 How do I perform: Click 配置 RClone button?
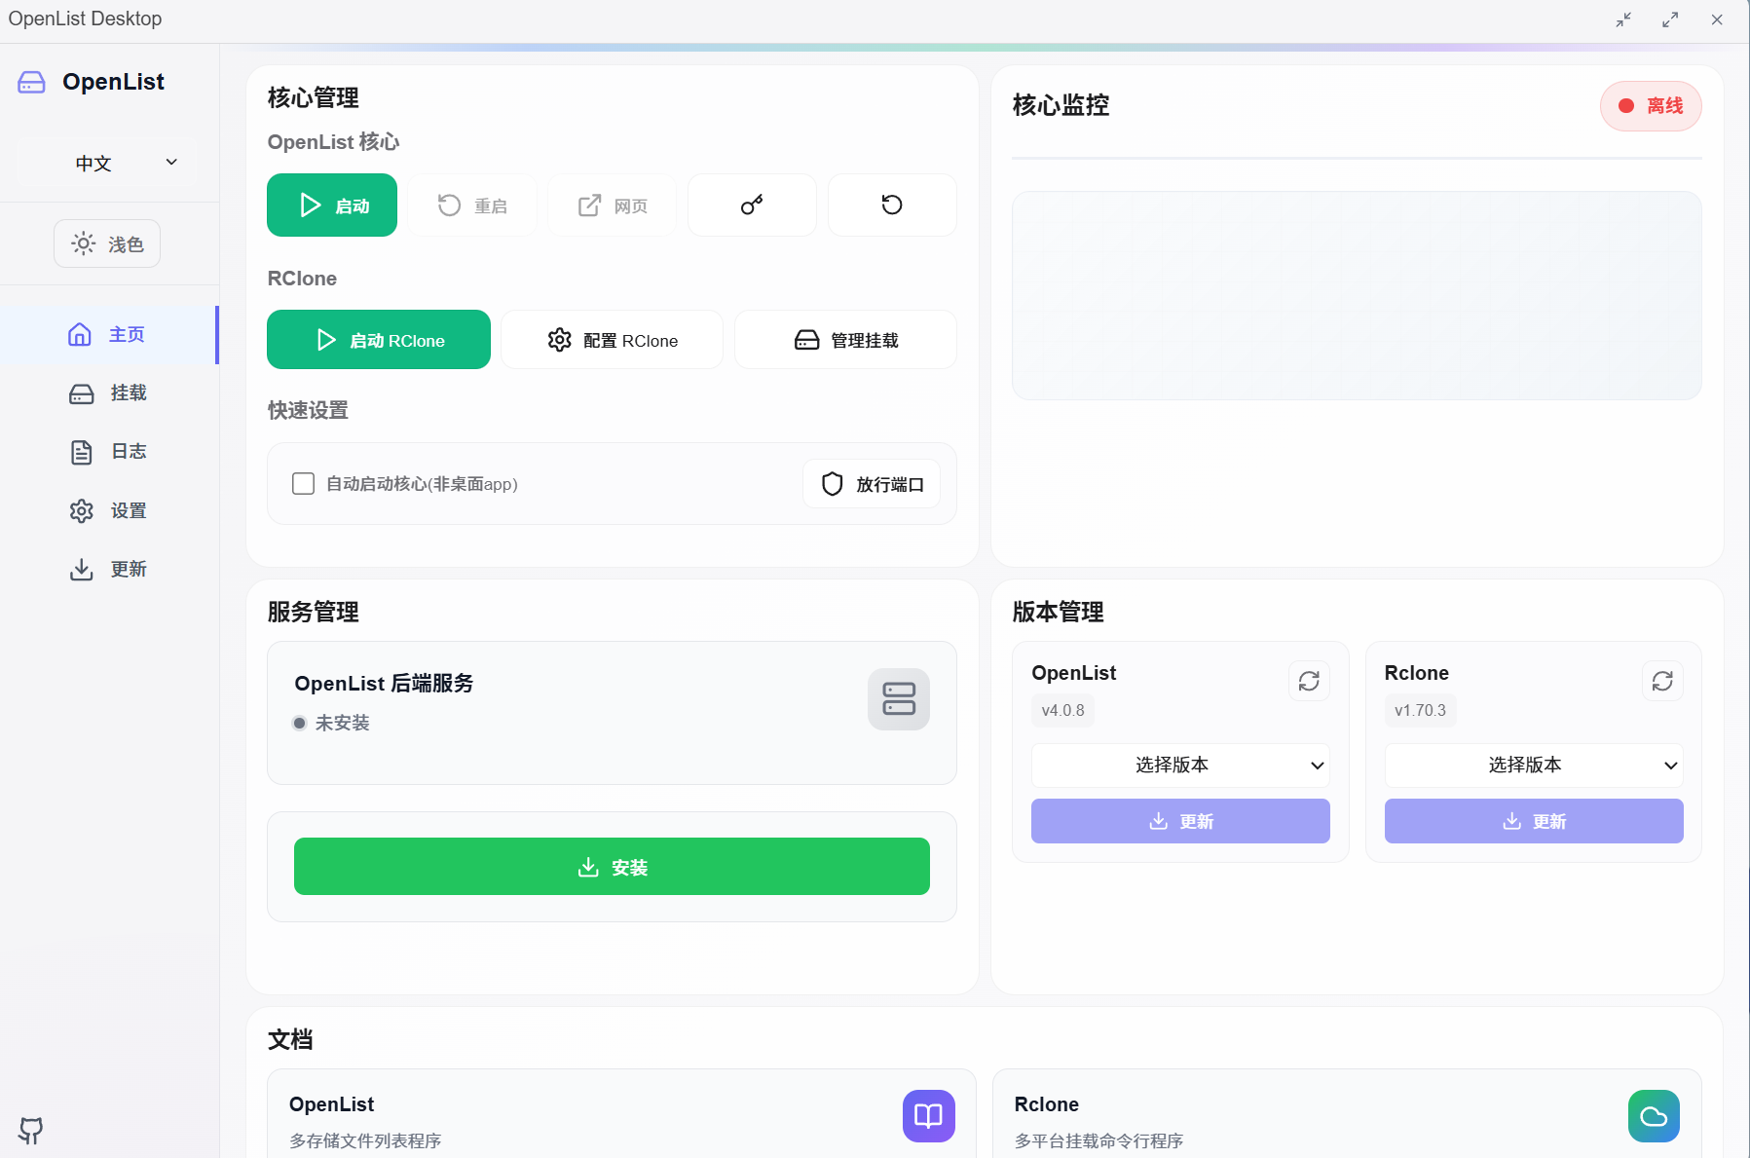(x=613, y=340)
